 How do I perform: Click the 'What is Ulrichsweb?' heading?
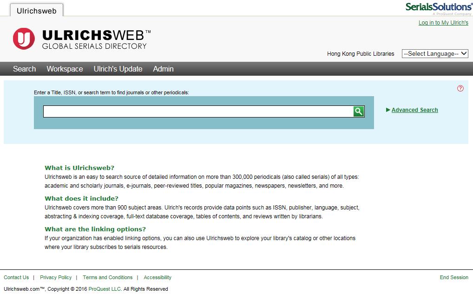point(79,168)
